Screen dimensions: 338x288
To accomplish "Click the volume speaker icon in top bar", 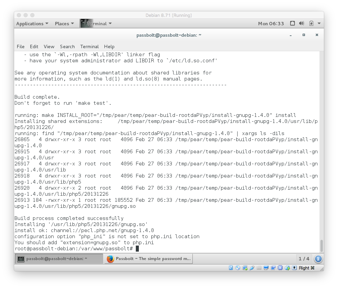I will point(302,23).
